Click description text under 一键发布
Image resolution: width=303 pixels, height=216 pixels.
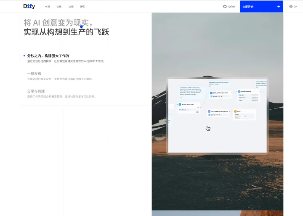click(x=60, y=79)
